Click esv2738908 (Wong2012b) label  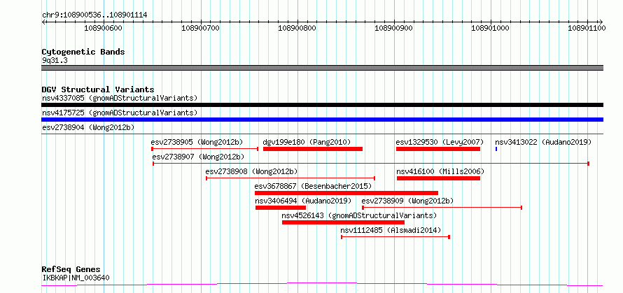(251, 171)
